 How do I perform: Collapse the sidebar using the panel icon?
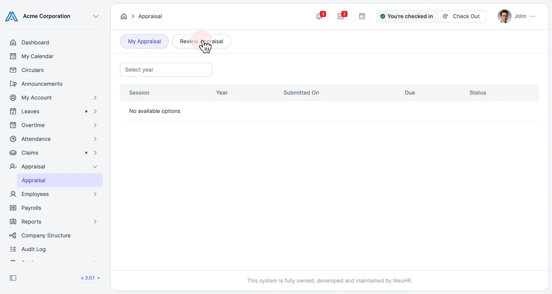coord(13,278)
